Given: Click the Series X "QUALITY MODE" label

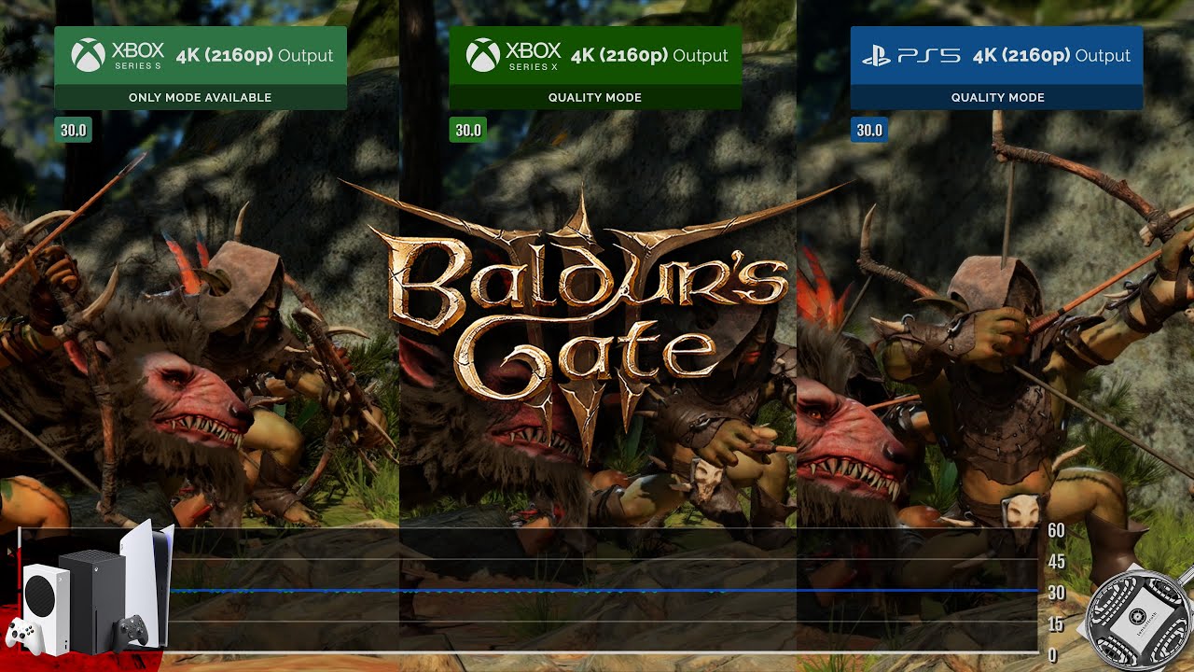Looking at the screenshot, I should 595,97.
